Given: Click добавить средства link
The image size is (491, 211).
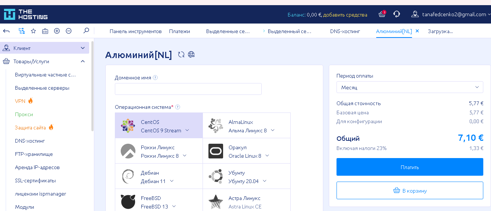Looking at the screenshot, I should tap(345, 15).
